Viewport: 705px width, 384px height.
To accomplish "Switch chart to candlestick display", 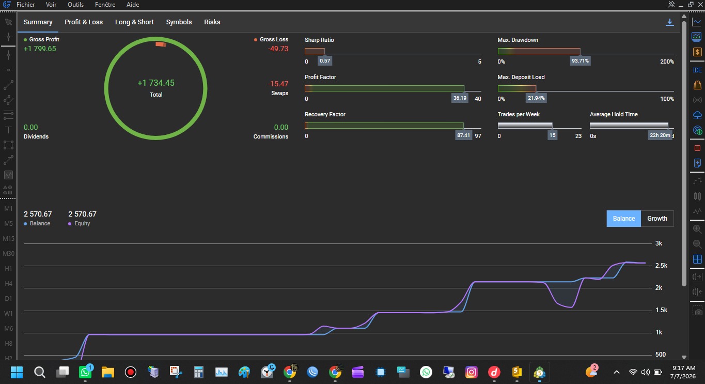I will coord(697,196).
